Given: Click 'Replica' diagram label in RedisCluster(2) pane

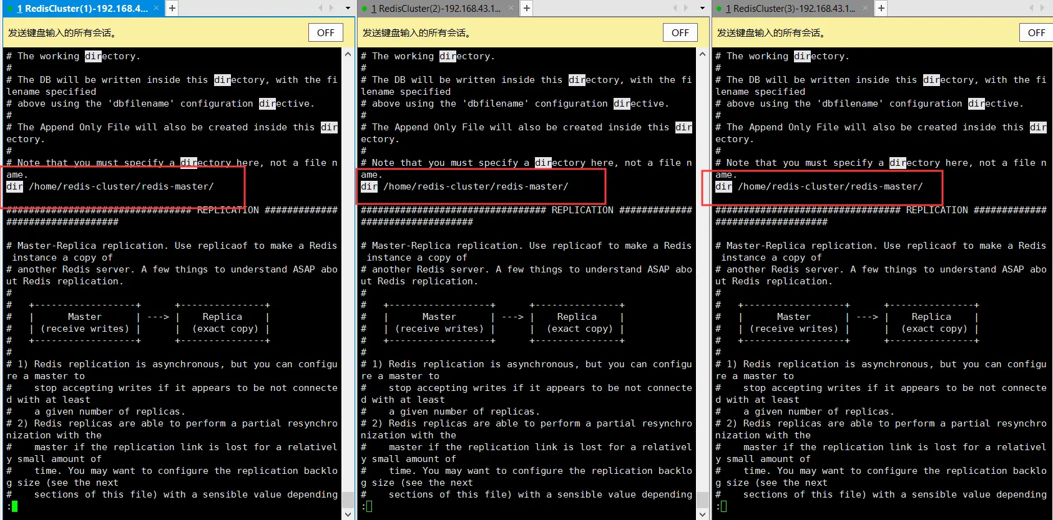Looking at the screenshot, I should [577, 317].
